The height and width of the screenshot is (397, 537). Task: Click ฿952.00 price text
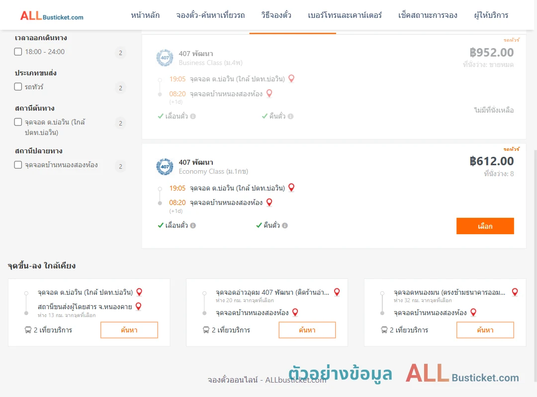point(491,53)
